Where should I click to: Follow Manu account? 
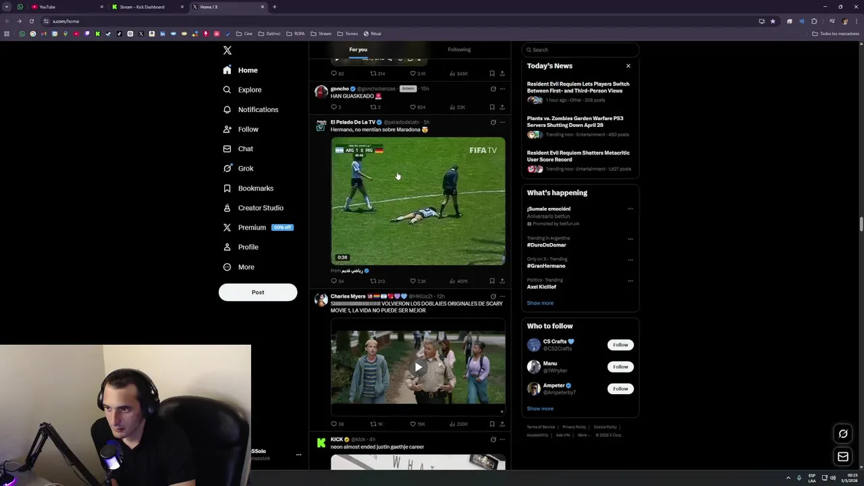click(620, 367)
